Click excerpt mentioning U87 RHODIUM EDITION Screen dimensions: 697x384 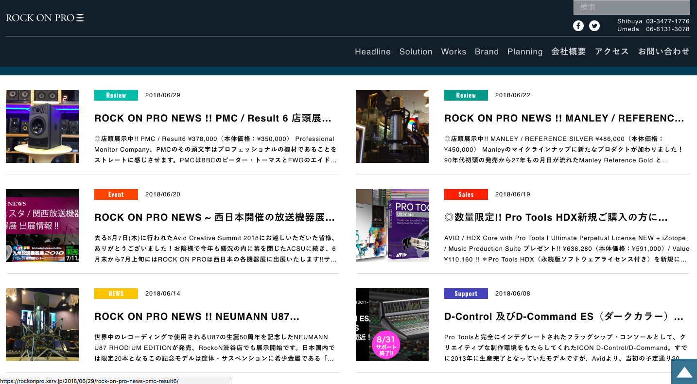[x=214, y=348]
